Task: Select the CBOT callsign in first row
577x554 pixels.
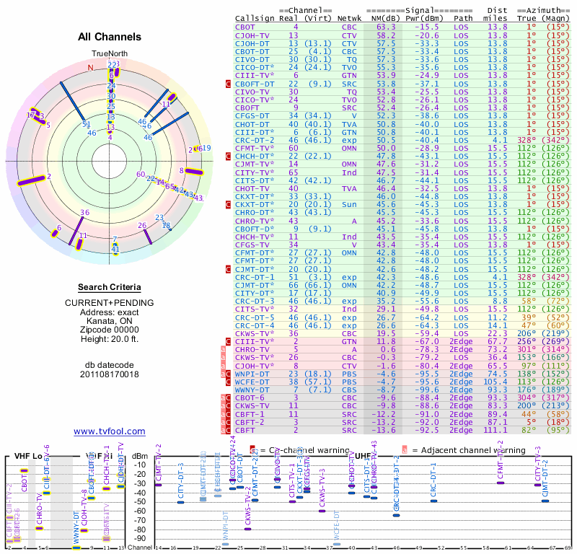Action: point(245,27)
